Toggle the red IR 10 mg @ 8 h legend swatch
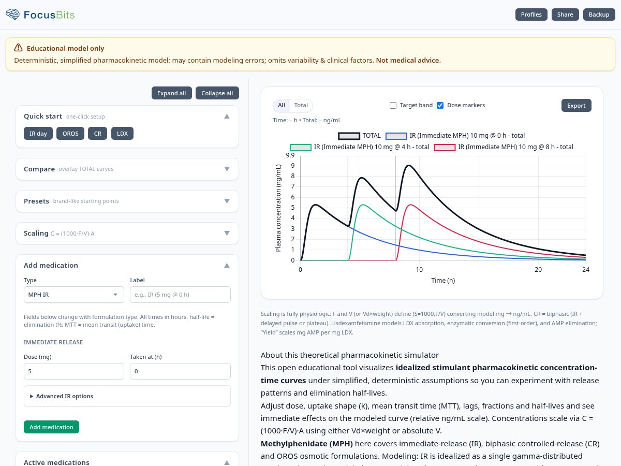Viewport: 621px width, 466px height. coord(445,147)
